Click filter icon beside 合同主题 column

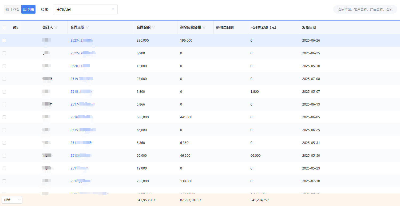[x=88, y=27]
